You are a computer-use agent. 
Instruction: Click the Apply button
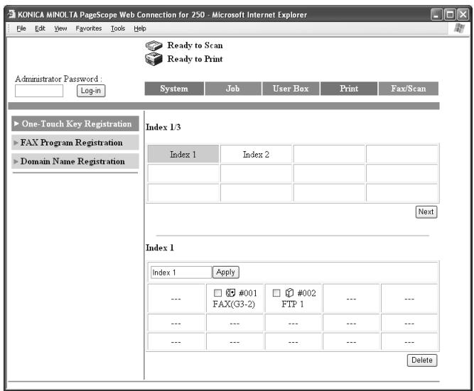pyautogui.click(x=226, y=272)
